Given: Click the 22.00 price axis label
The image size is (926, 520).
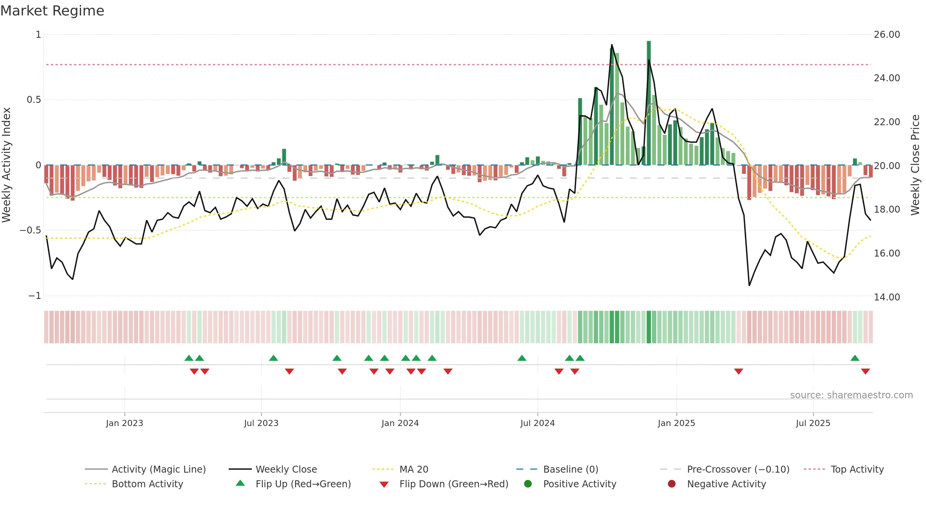Looking at the screenshot, I should 887,122.
